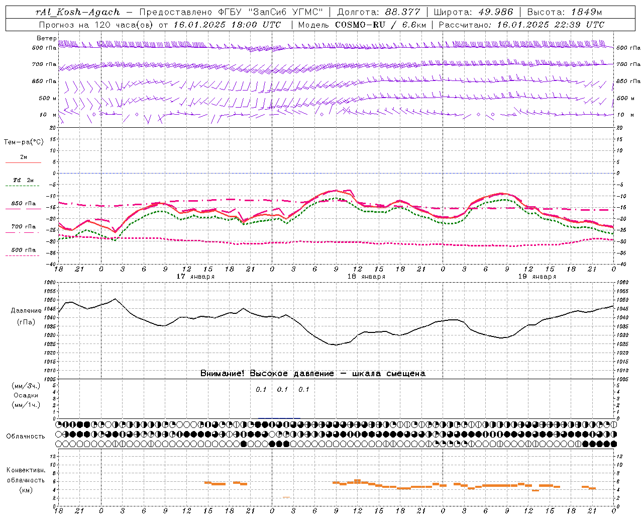Click the warning Внимание! Высокое давление – шкала смещена

[313, 374]
